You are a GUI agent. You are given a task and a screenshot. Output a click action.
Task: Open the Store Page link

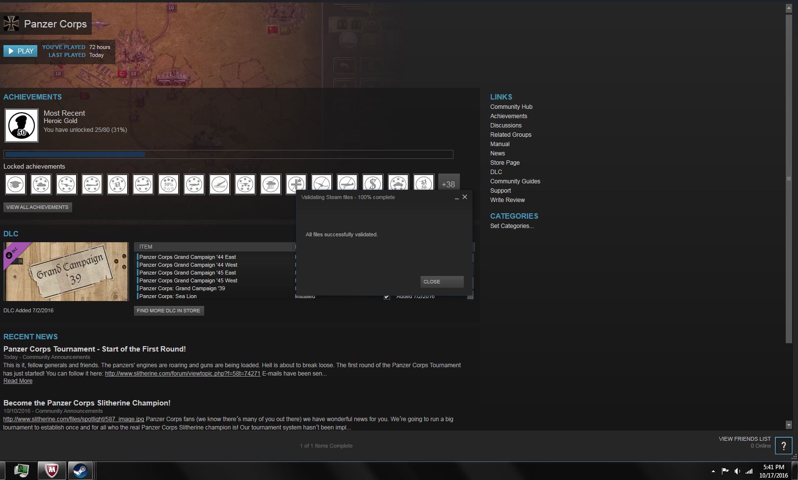click(505, 163)
